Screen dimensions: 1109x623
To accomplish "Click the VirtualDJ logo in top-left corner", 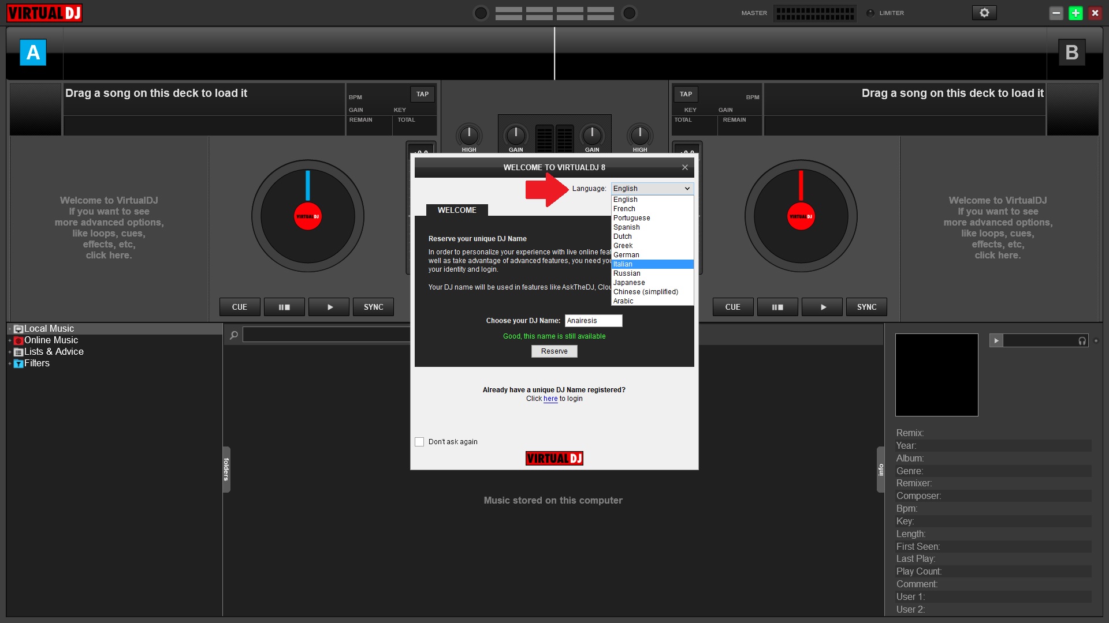I will [x=44, y=13].
